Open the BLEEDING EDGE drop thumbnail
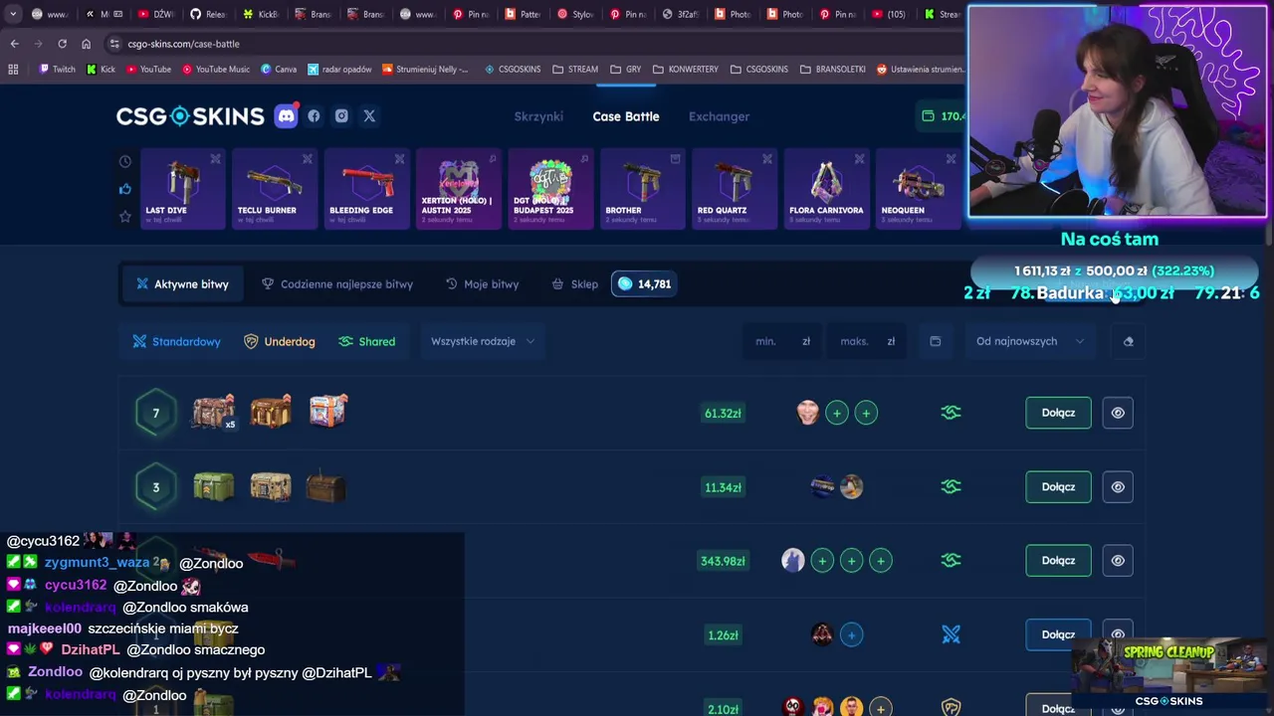This screenshot has height=716, width=1274. click(x=367, y=189)
